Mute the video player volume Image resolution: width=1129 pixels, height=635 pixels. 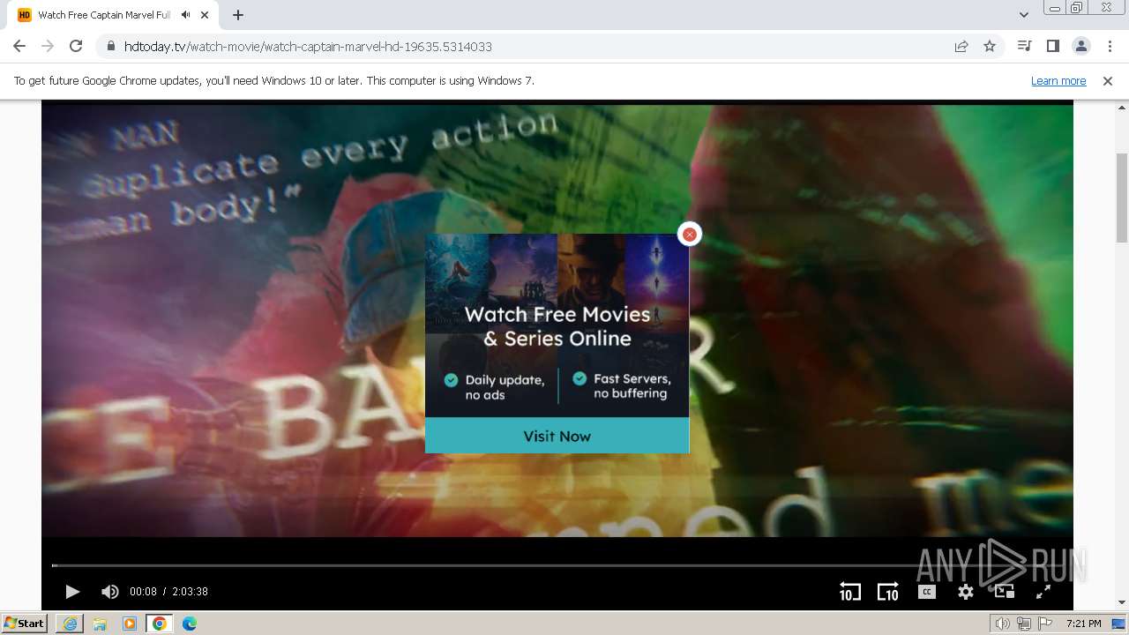pyautogui.click(x=109, y=592)
